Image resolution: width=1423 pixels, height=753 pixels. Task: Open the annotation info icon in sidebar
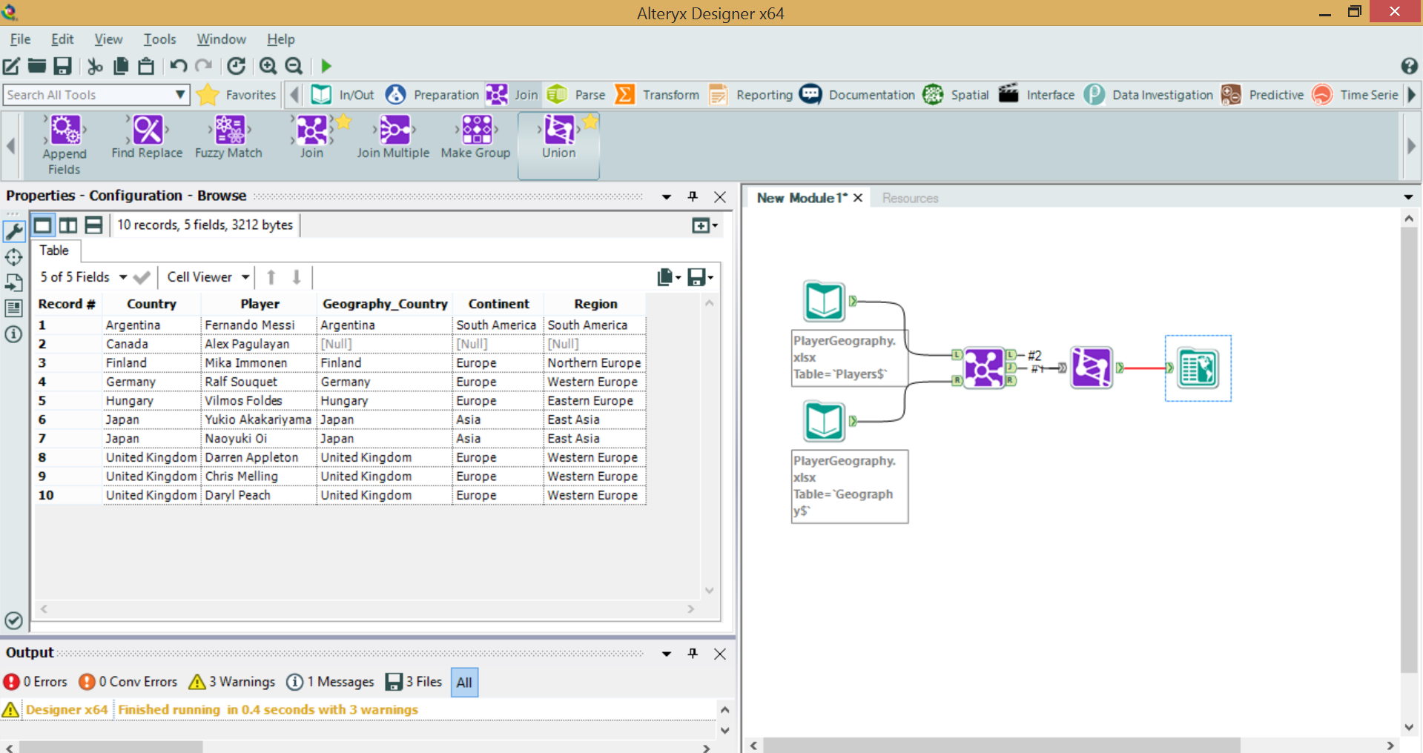pos(13,334)
